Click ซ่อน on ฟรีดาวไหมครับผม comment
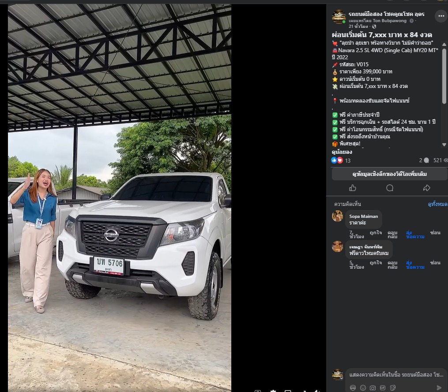 [x=435, y=263]
